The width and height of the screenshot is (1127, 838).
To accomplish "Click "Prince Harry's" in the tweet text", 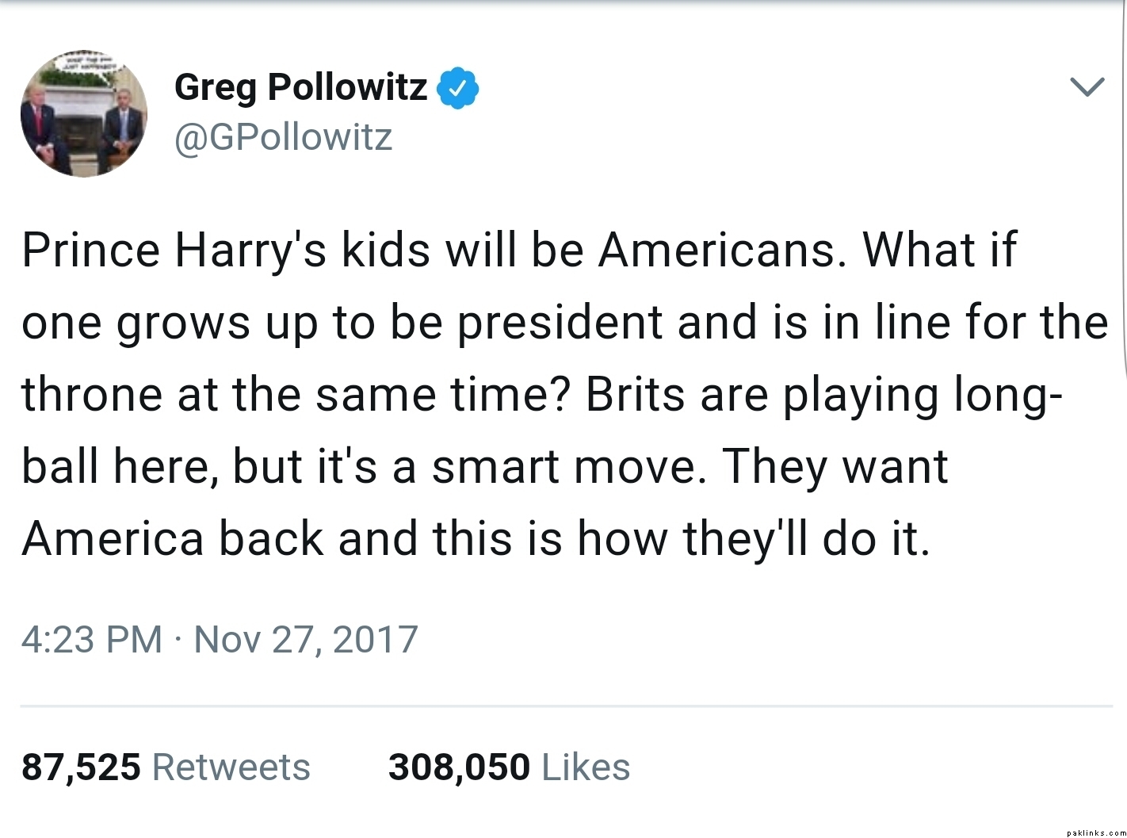I will point(174,251).
